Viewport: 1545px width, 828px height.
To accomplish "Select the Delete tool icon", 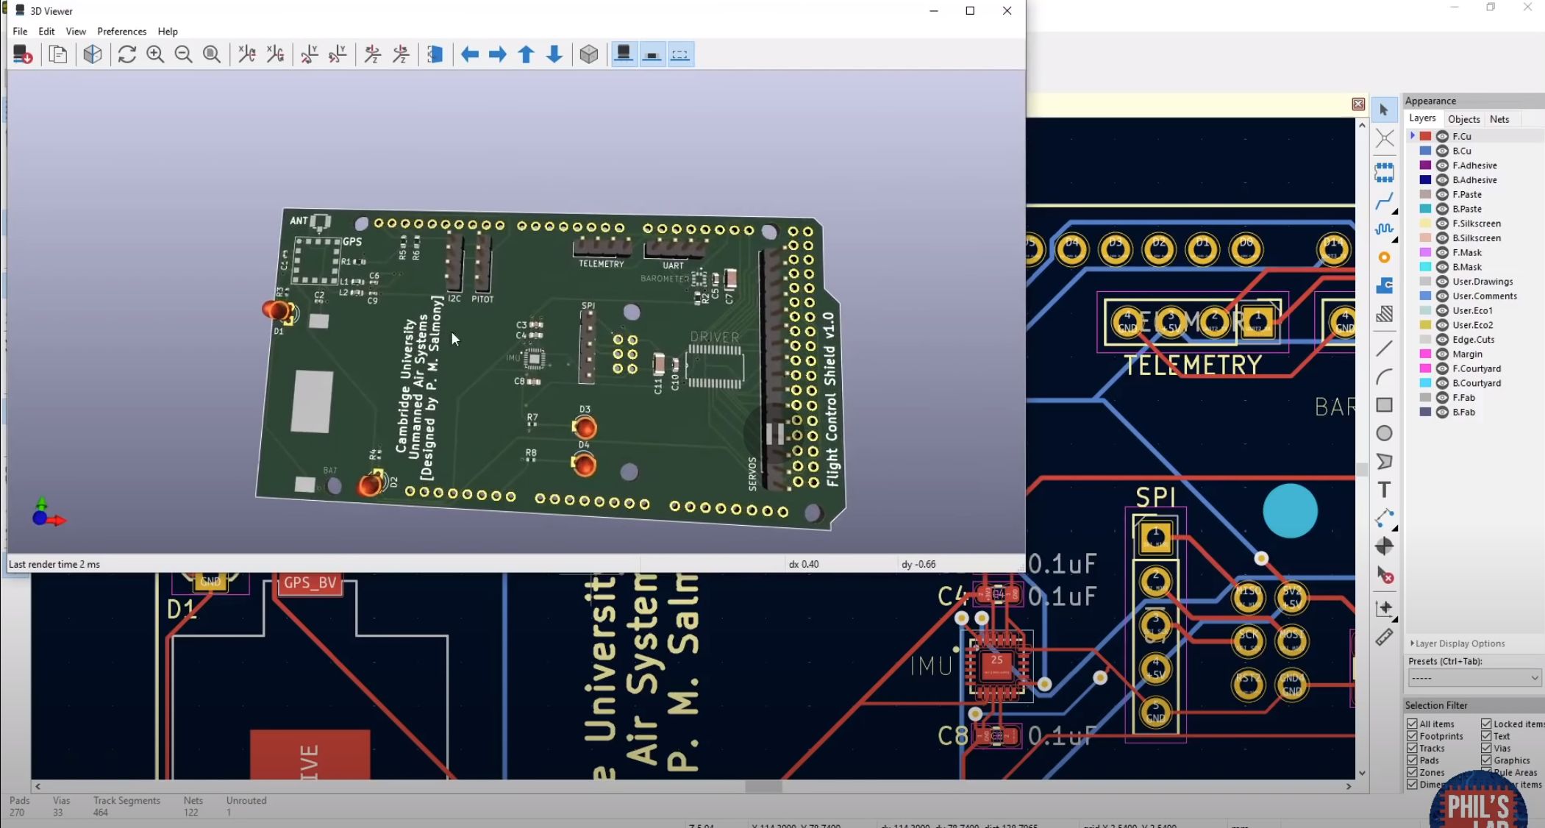I will [x=1384, y=576].
